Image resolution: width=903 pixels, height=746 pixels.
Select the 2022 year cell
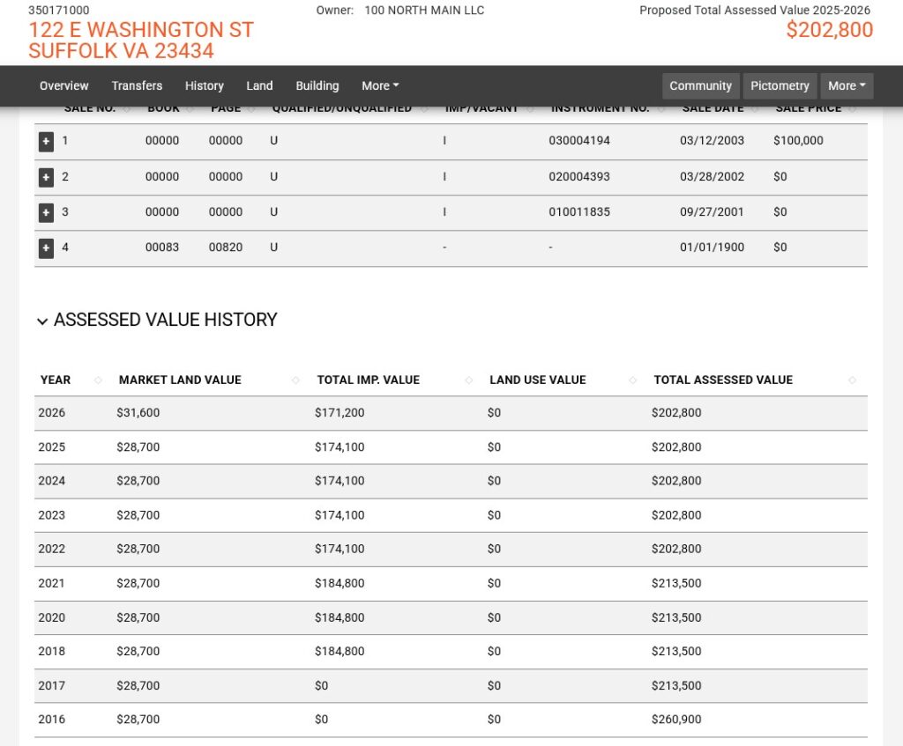(52, 550)
